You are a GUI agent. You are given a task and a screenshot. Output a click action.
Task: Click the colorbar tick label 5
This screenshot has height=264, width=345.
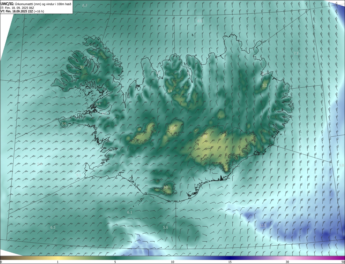click(x=115, y=262)
